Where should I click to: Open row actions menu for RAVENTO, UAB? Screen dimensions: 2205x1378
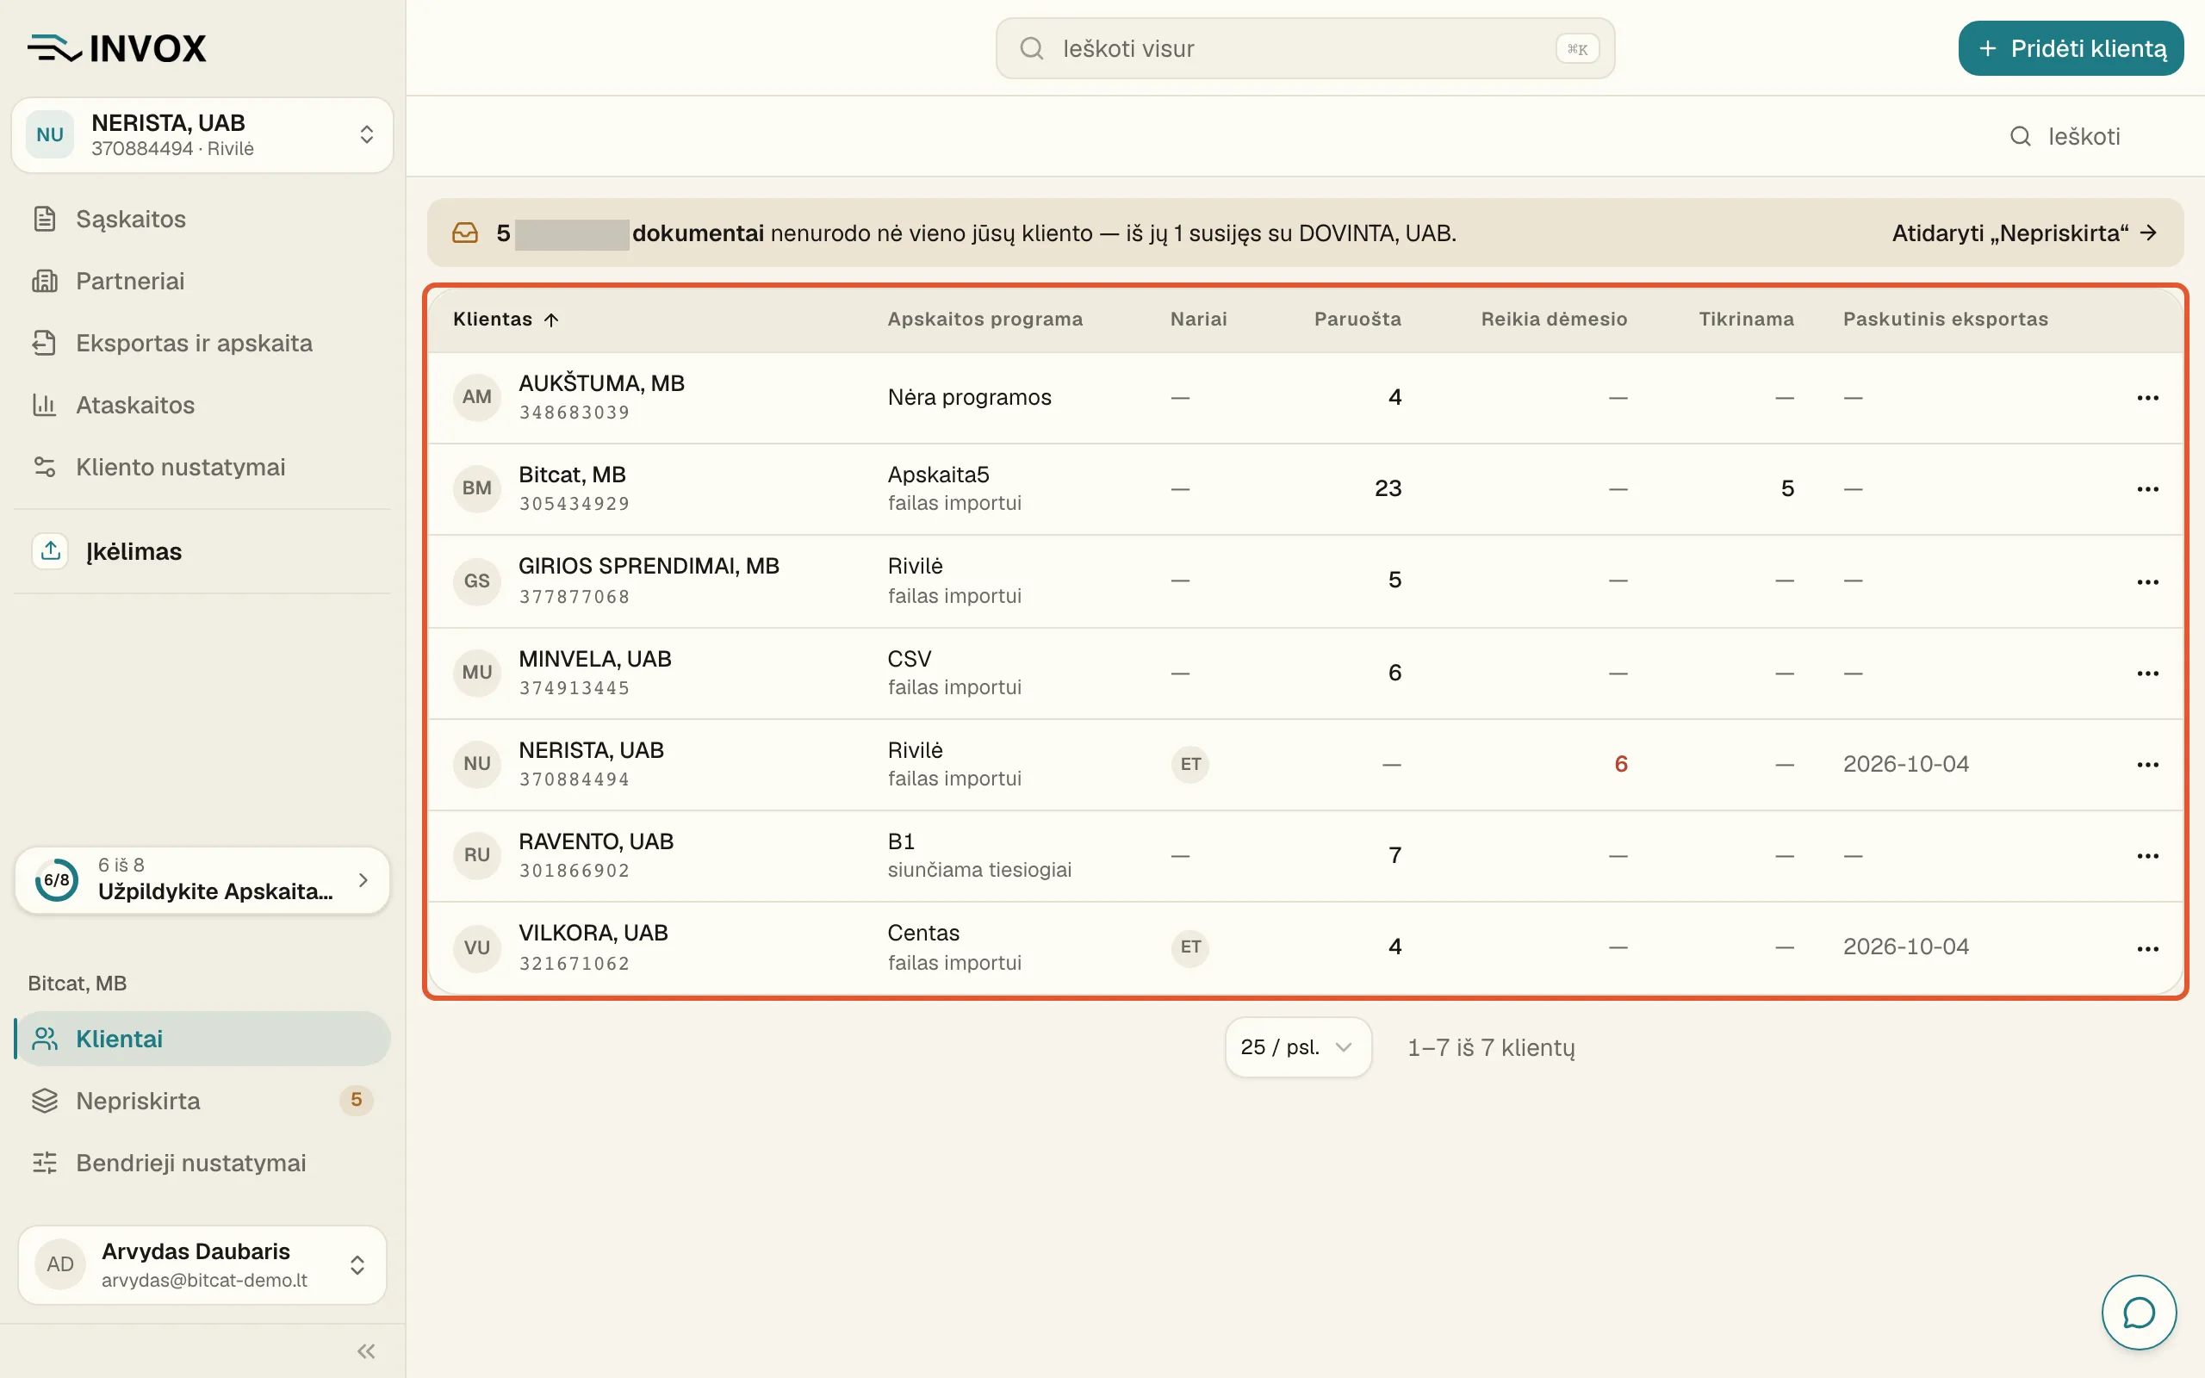[x=2147, y=856]
